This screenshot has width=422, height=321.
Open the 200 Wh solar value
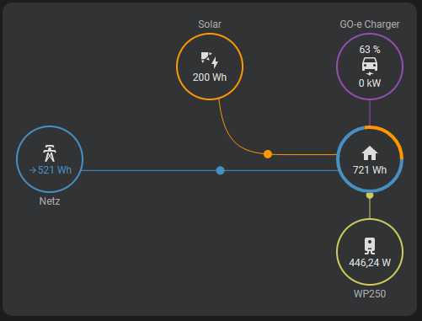coord(210,78)
